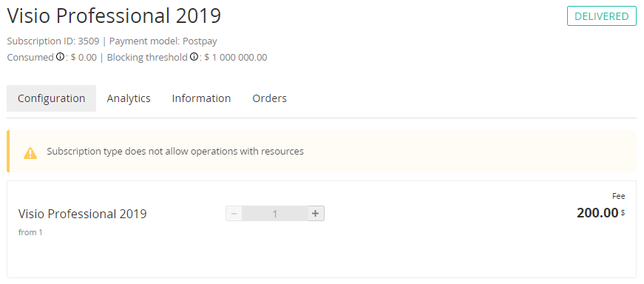Click the info icon beside Blocking threshold
Image resolution: width=644 pixels, height=284 pixels.
click(x=194, y=57)
